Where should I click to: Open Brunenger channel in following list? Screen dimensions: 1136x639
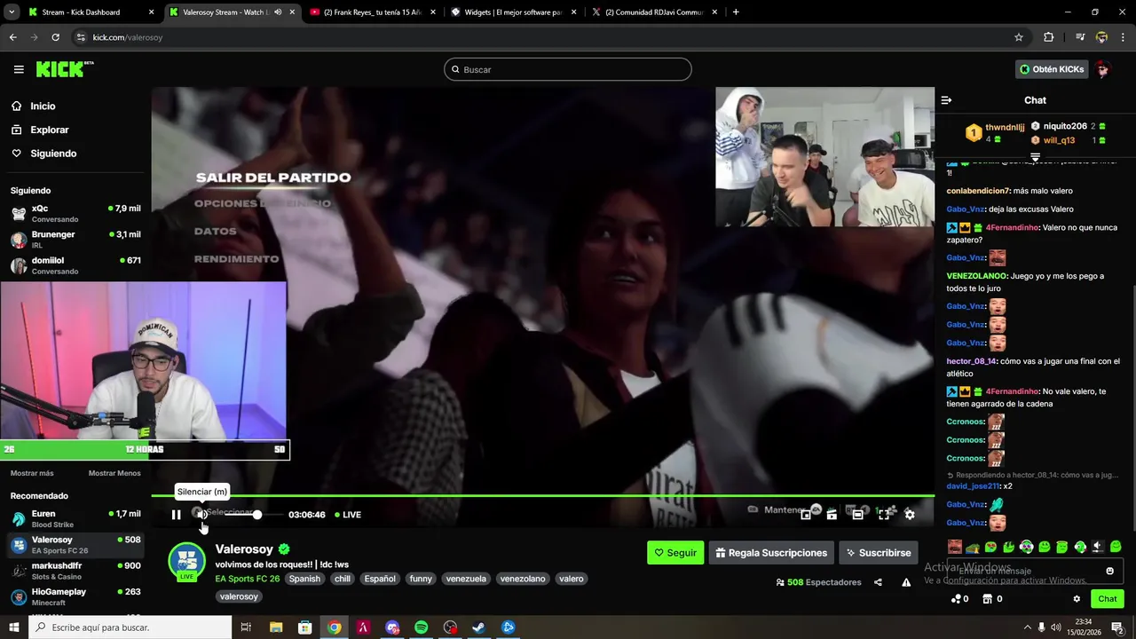(x=75, y=240)
